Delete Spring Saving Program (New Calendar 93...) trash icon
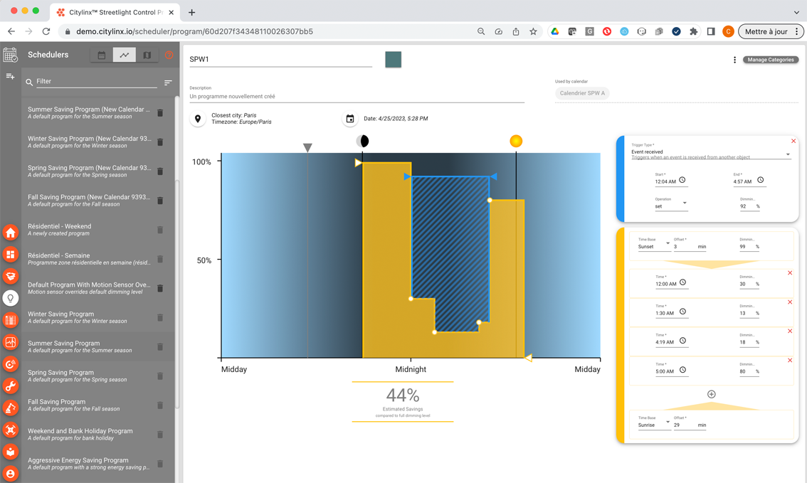The image size is (807, 483). click(160, 171)
